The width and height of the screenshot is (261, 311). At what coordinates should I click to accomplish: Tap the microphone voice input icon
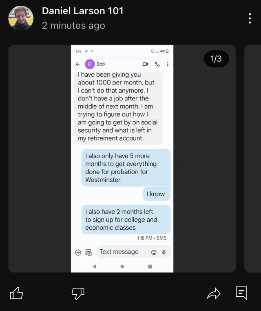pos(164,252)
